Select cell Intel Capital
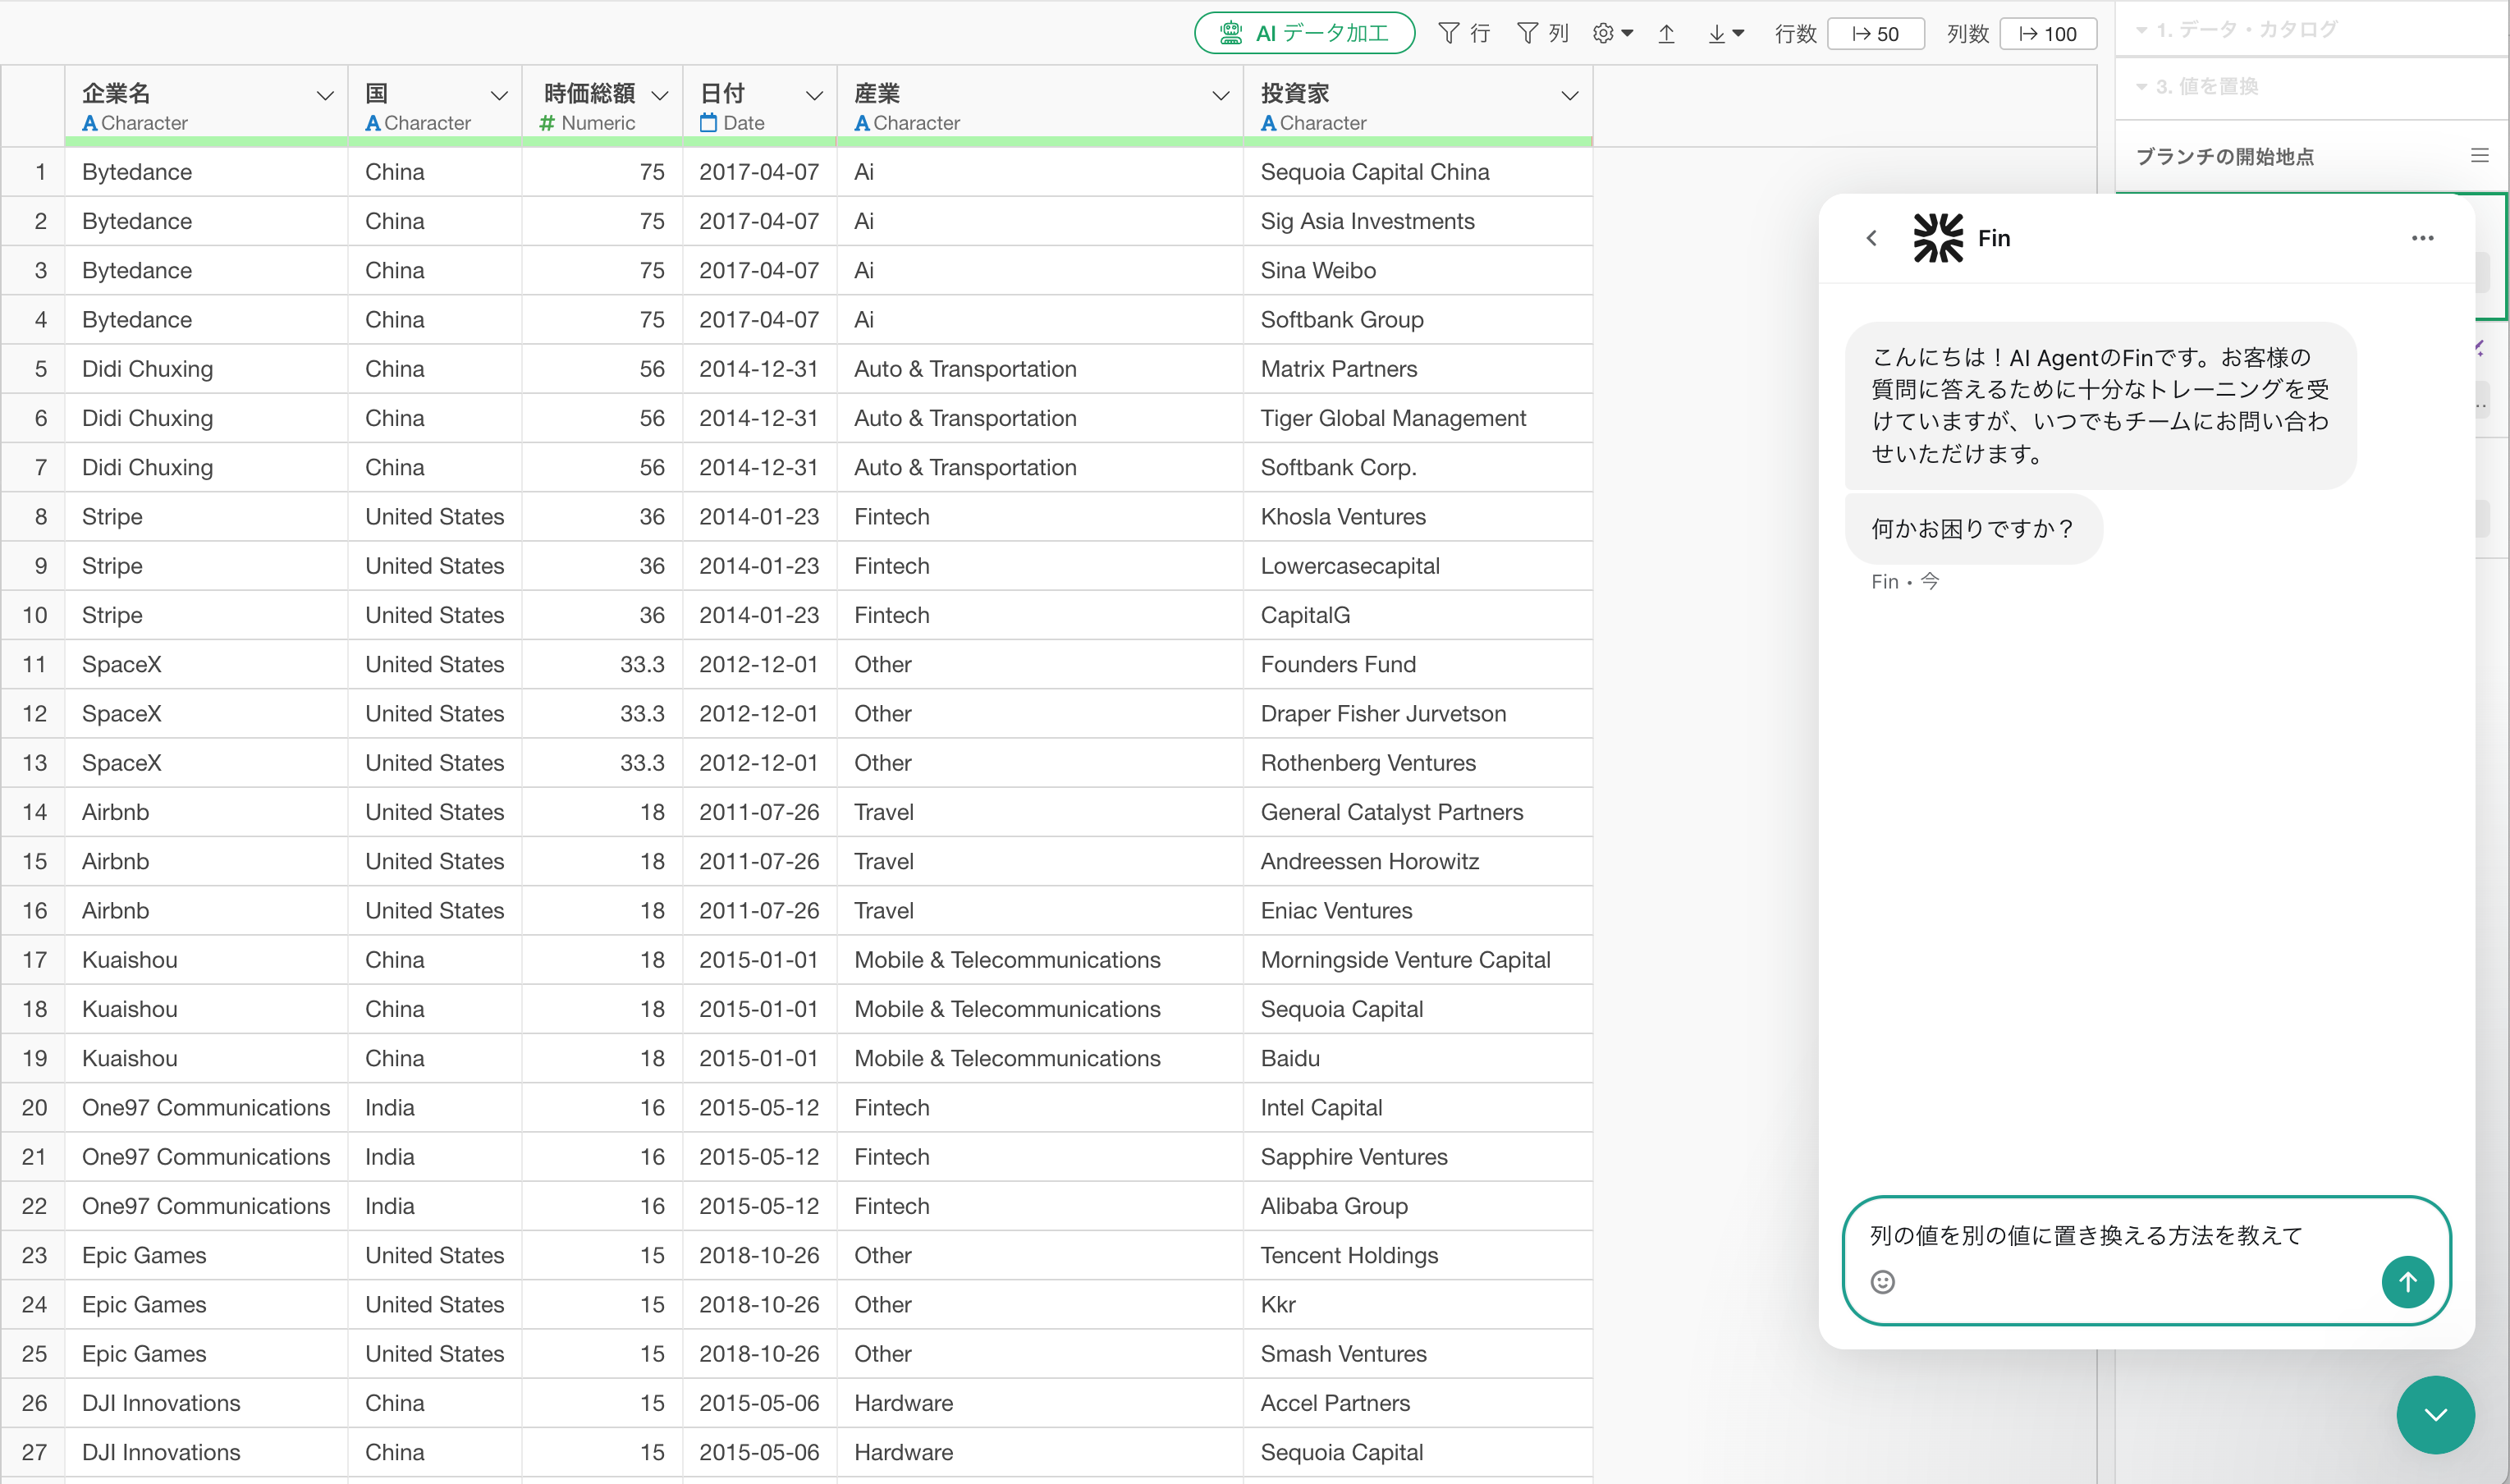 pyautogui.click(x=1417, y=1108)
